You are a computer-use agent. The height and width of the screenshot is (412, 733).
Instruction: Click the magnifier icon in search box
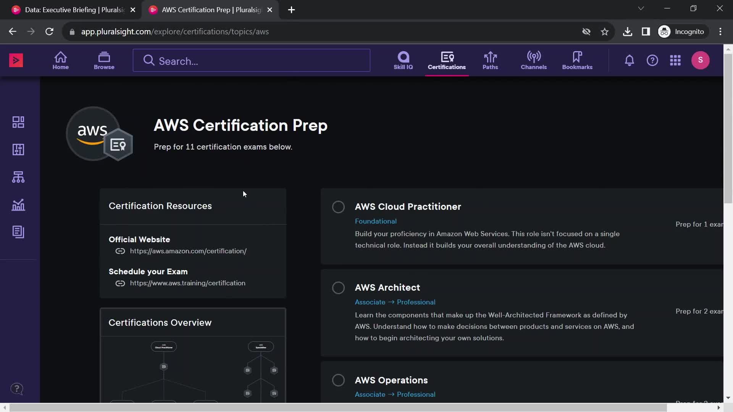click(x=149, y=60)
